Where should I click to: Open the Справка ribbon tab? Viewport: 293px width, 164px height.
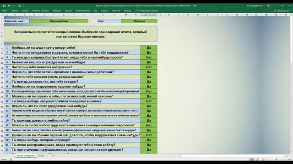click(105, 11)
